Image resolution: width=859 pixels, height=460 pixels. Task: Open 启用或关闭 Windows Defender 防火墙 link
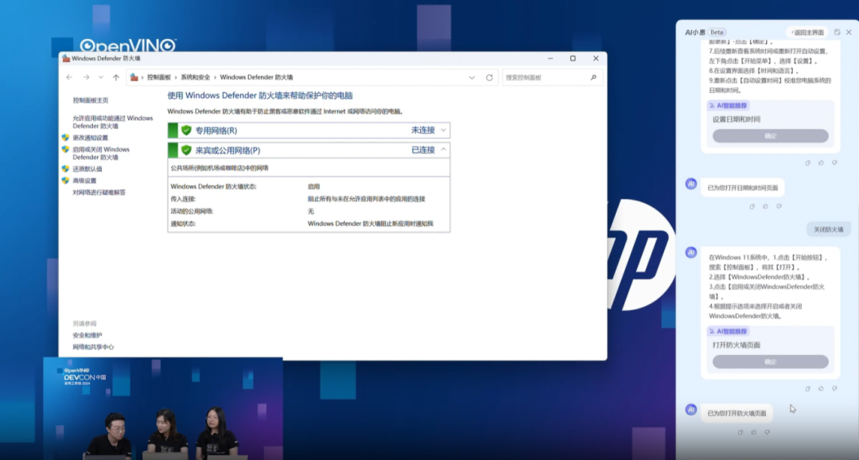click(101, 153)
